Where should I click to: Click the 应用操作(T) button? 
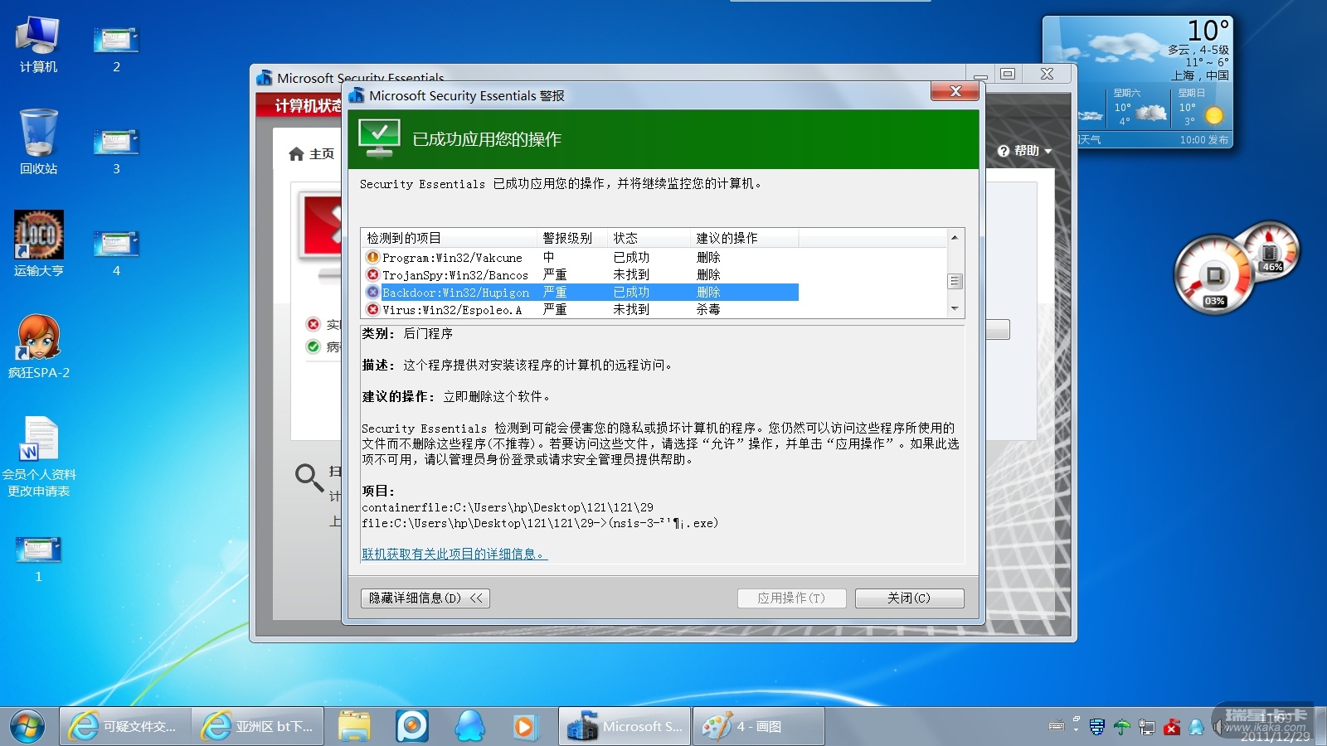(791, 598)
